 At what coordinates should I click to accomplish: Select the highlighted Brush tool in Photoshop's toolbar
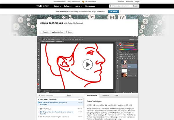coord(38,57)
